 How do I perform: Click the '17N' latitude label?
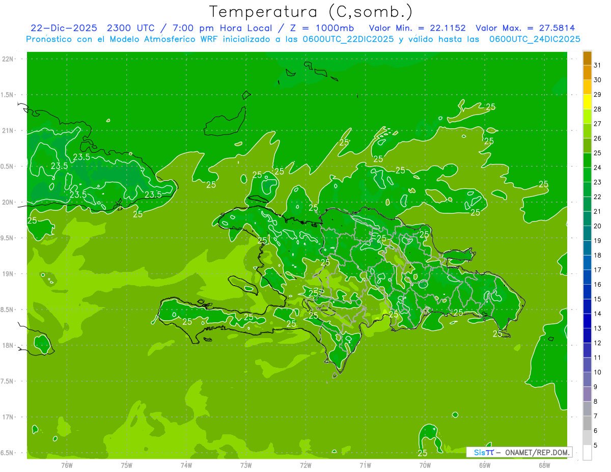tap(8, 417)
